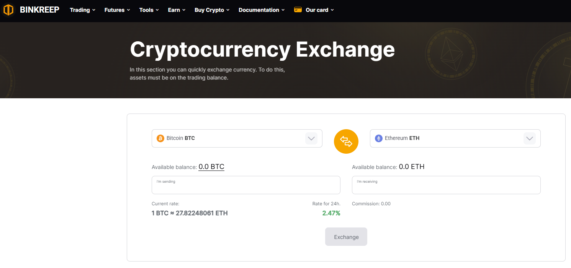Open the Buy Crypto menu
This screenshot has width=571, height=268.
[x=212, y=10]
